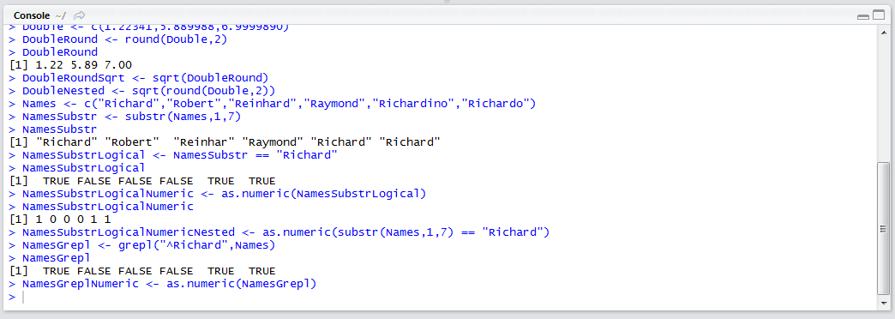Viewport: 895px width, 319px height.
Task: Click the pane splitter grip above Console
Action: [x=447, y=2]
